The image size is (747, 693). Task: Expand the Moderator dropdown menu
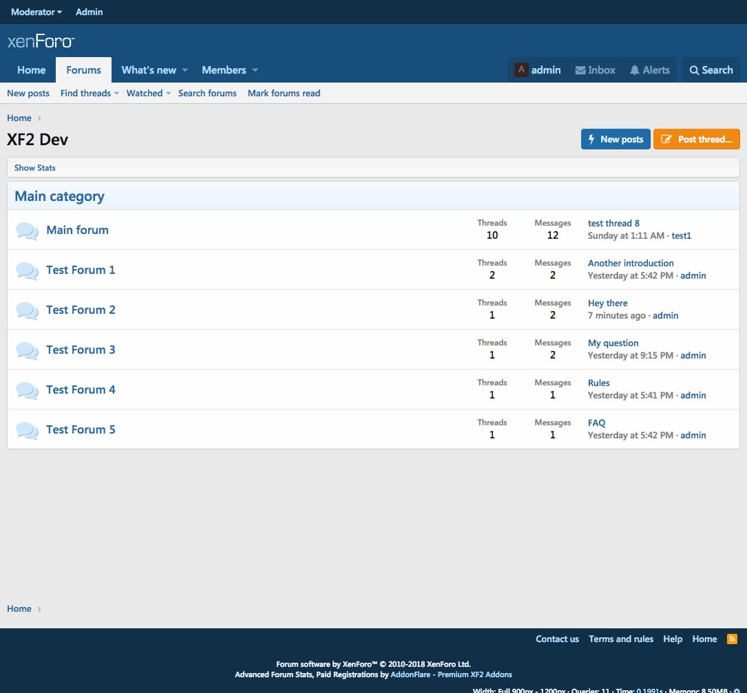(x=36, y=12)
